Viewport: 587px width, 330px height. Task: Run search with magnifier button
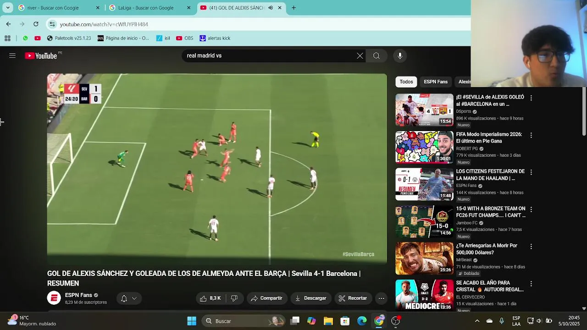(377, 55)
